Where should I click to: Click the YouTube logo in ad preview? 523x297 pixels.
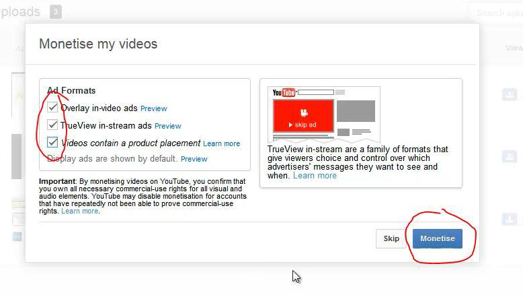click(284, 93)
